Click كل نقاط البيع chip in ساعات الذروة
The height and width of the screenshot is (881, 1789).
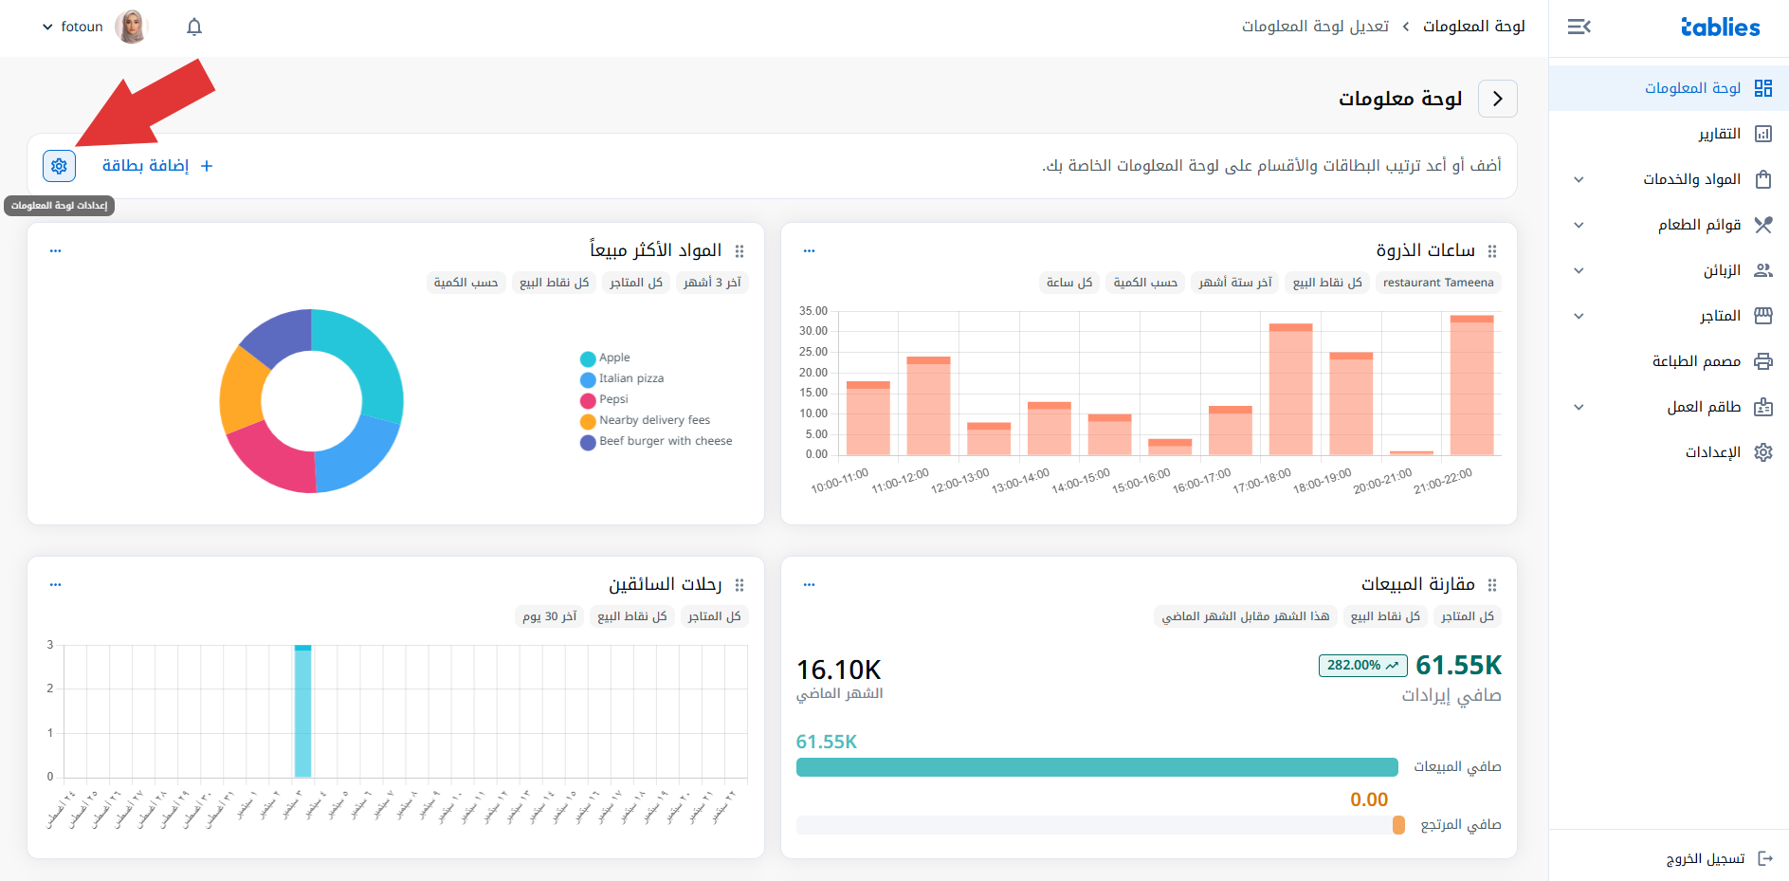click(x=1327, y=283)
